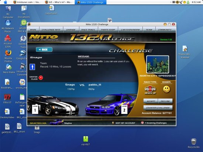
Task: Click the North City Speedway track thumbnail
Action: tap(158, 64)
